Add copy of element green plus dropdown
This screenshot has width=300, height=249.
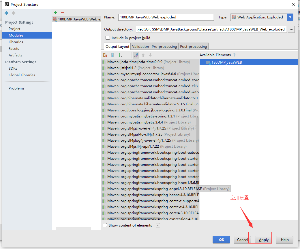point(120,55)
